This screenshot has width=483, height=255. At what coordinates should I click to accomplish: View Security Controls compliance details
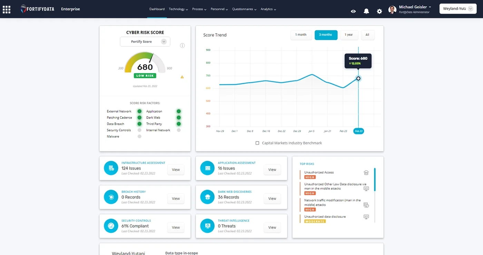coord(176,227)
